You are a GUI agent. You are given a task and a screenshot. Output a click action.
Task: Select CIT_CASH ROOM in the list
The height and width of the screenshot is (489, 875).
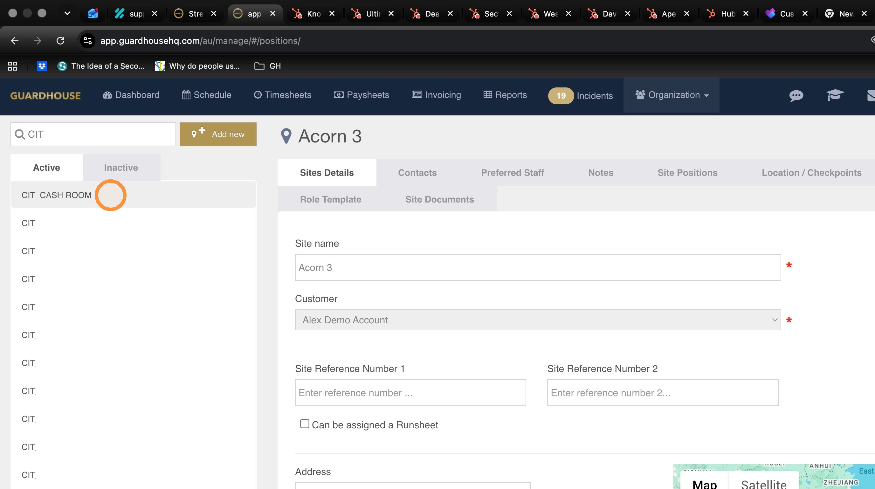coord(134,195)
